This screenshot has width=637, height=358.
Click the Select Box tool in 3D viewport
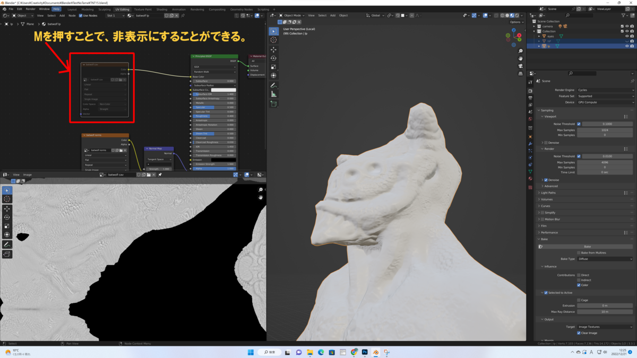click(x=273, y=31)
